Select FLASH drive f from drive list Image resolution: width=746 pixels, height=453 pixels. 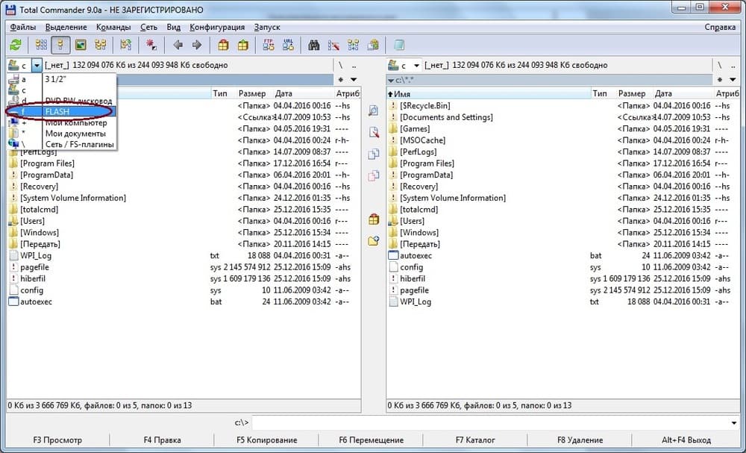point(61,112)
